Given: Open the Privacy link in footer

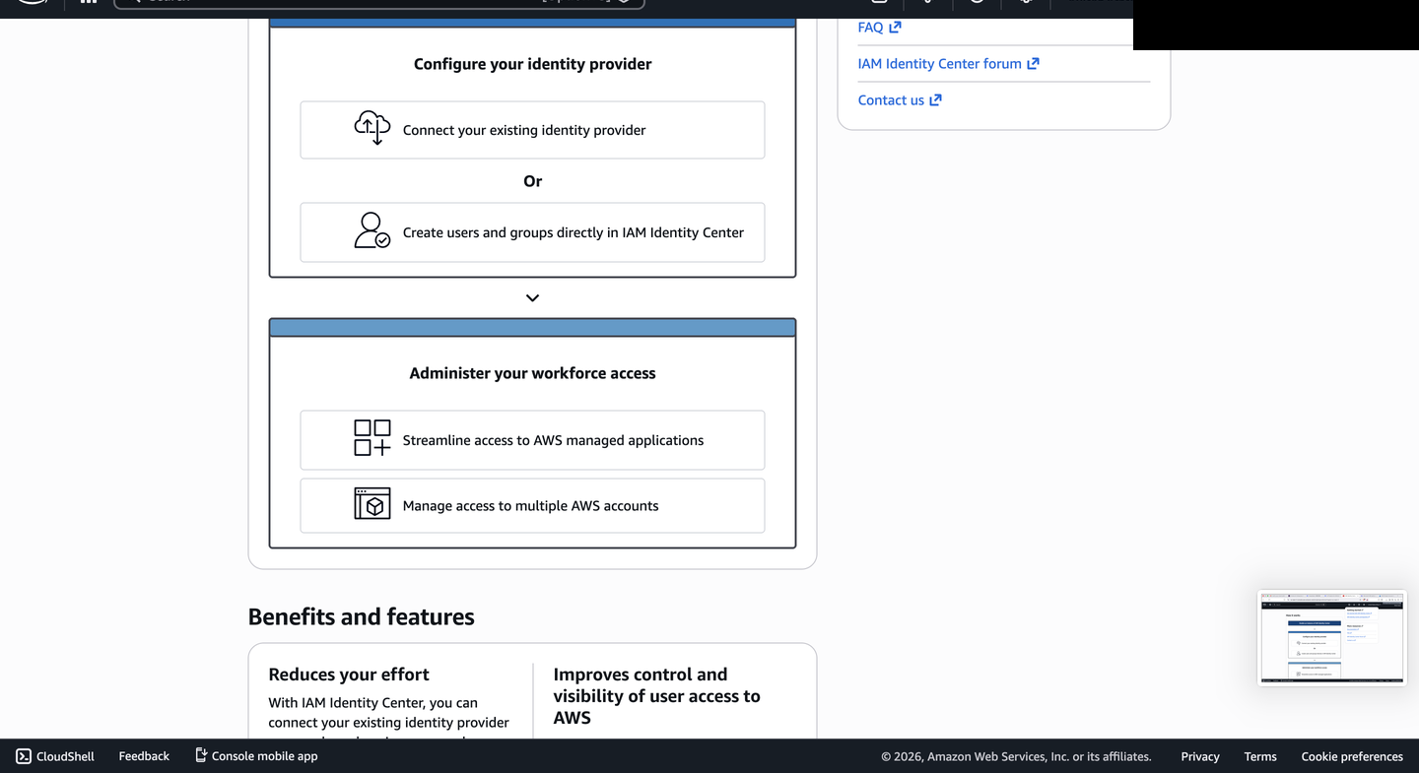Looking at the screenshot, I should pyautogui.click(x=1200, y=756).
